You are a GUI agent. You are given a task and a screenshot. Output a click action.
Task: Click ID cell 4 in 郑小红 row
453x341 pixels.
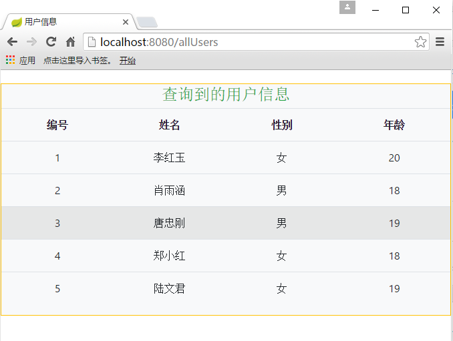[57, 256]
